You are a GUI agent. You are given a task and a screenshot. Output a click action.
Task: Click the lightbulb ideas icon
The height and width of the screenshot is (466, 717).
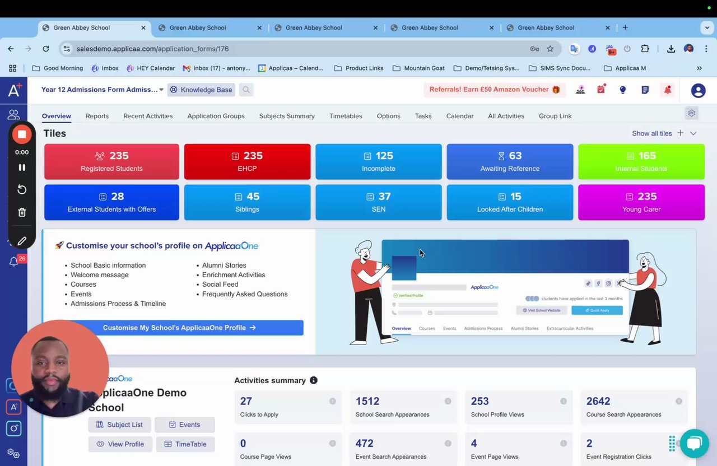(622, 90)
